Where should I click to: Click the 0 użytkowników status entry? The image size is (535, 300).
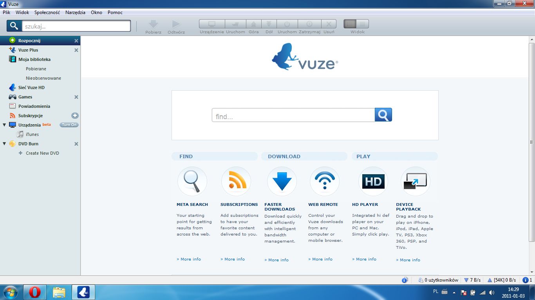[438, 280]
